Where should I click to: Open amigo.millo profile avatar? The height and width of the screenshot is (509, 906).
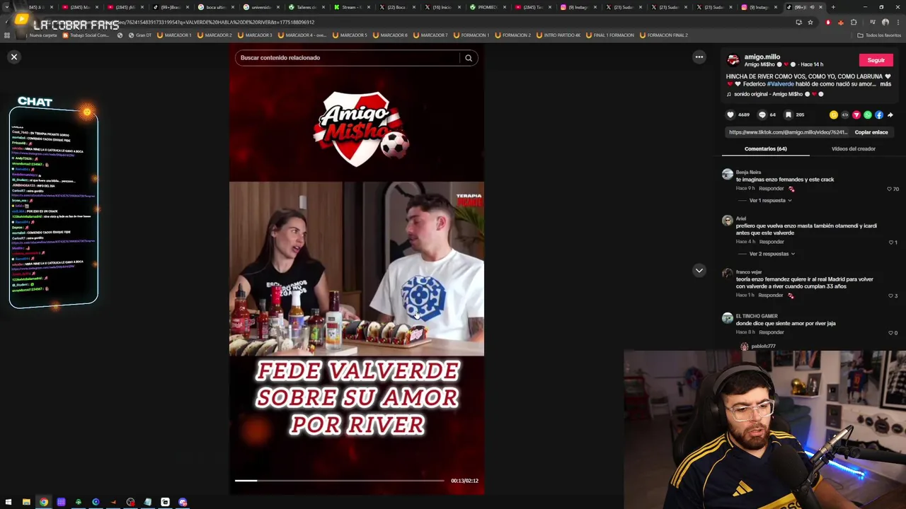[x=733, y=60]
